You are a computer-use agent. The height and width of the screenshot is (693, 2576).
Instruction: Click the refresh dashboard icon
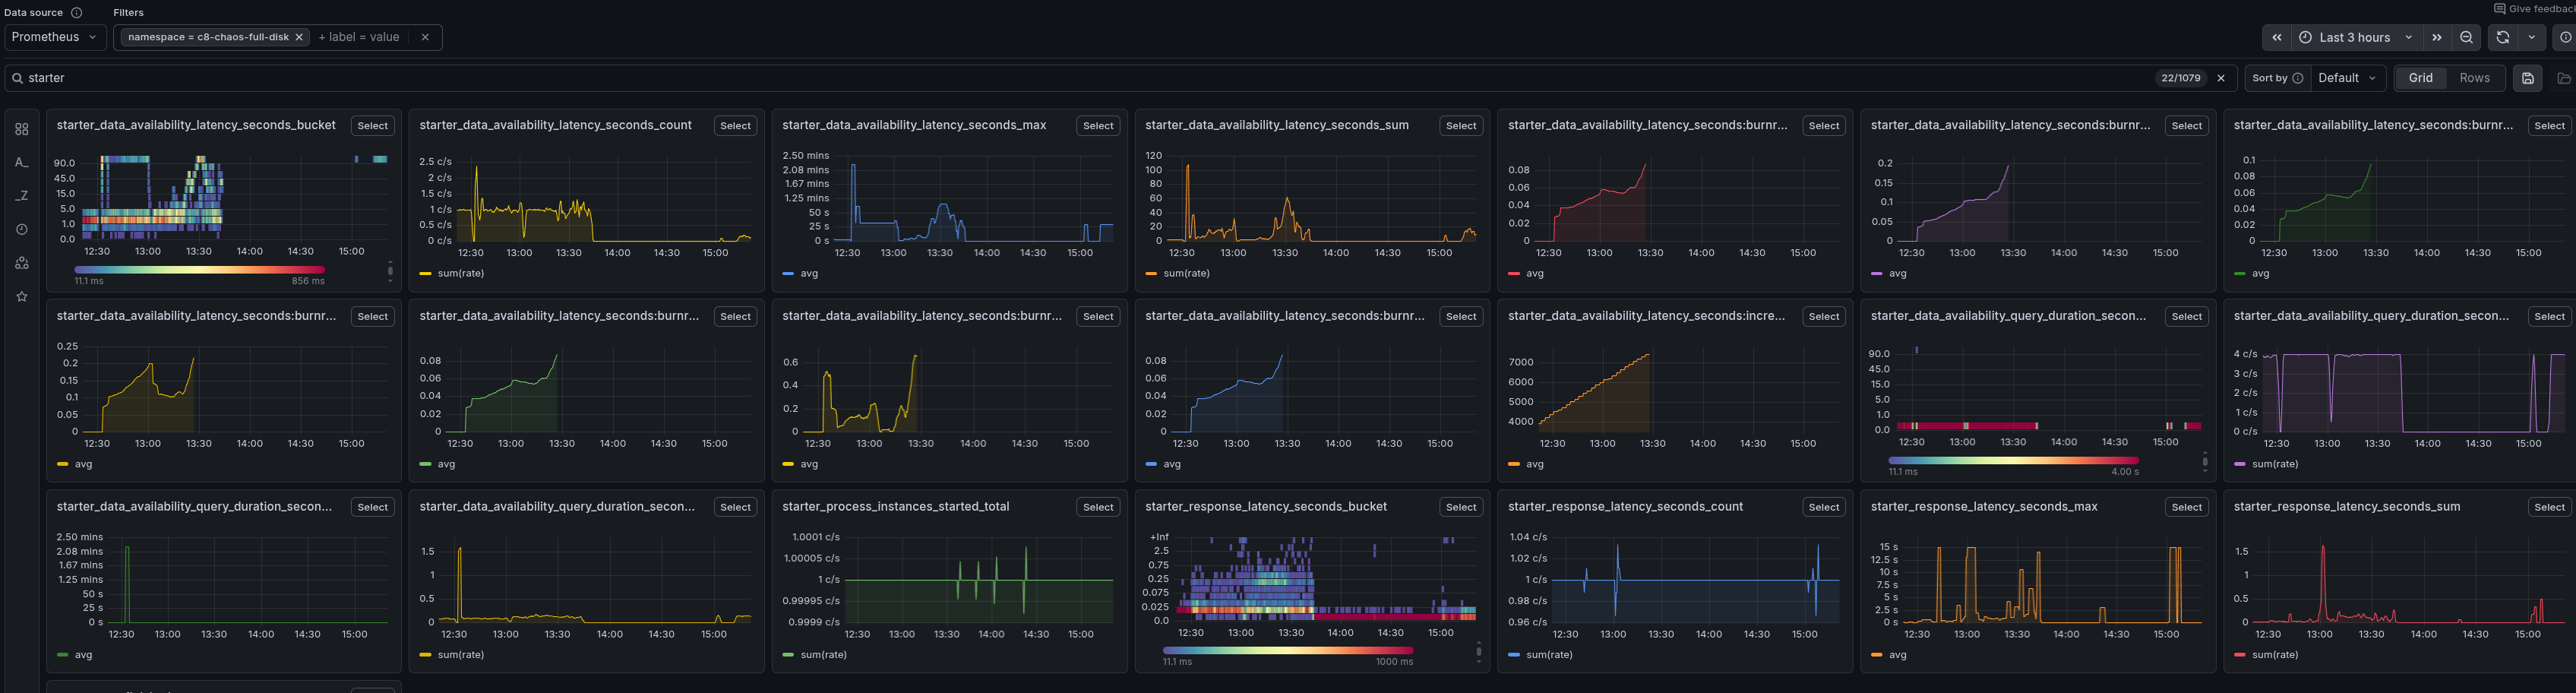2502,37
